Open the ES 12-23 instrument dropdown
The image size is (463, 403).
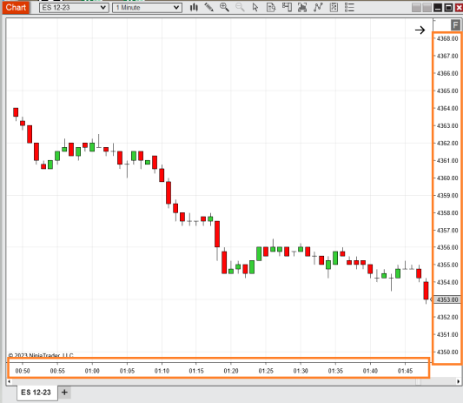[74, 8]
